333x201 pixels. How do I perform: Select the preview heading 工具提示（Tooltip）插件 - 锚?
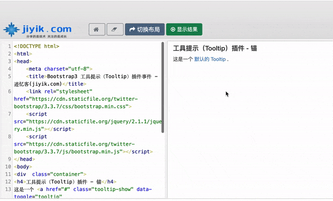coord(215,49)
